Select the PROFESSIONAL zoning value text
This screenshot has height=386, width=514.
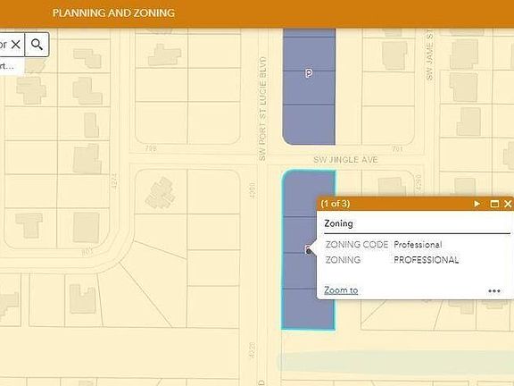(427, 260)
